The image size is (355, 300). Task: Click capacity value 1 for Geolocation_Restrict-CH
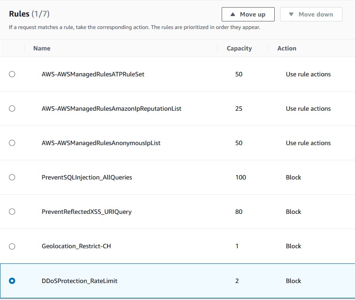237,246
